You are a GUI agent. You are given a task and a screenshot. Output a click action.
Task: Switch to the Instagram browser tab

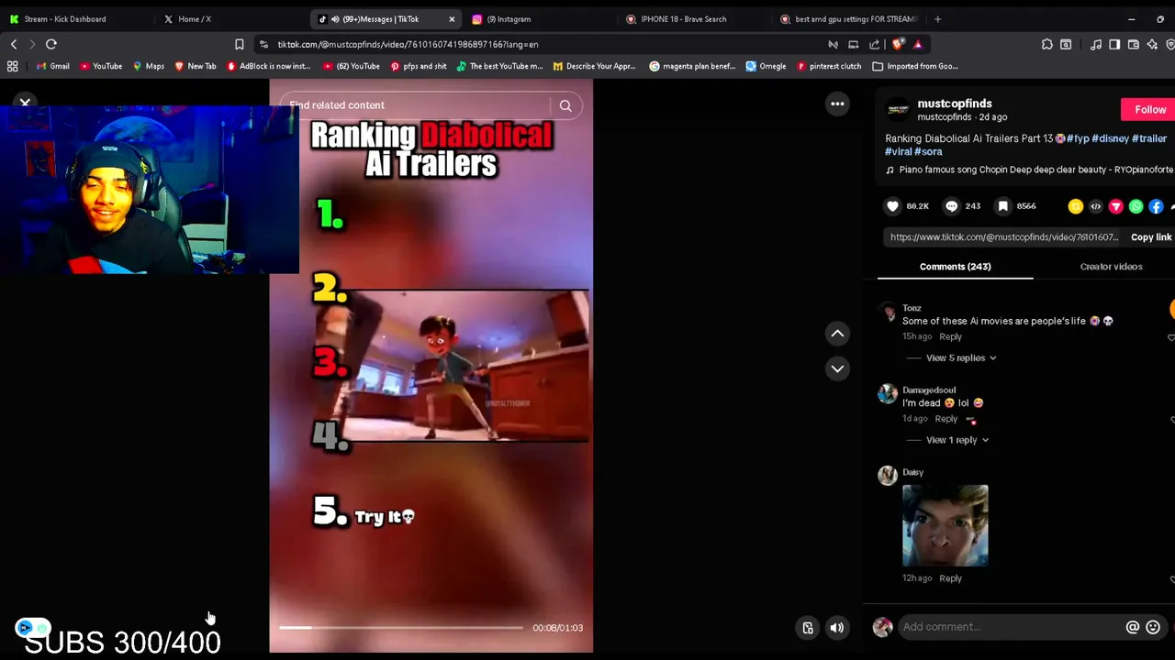pyautogui.click(x=508, y=18)
